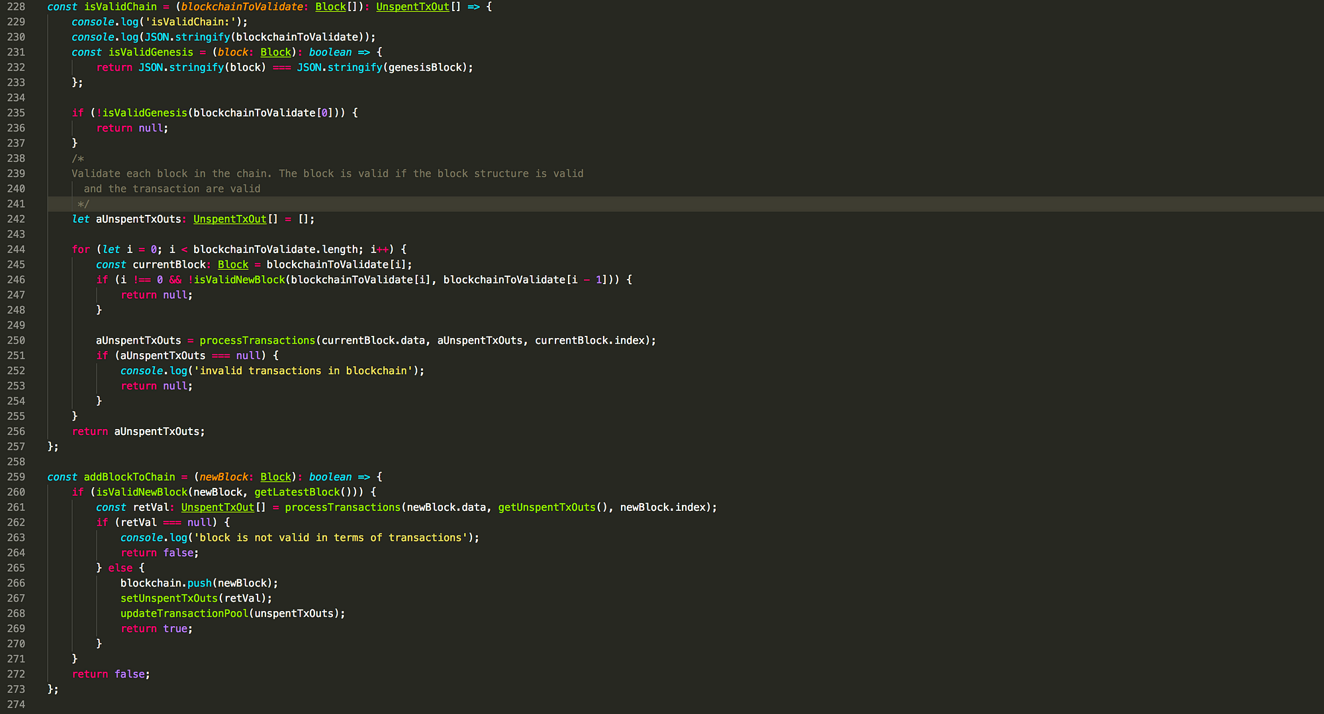1324x714 pixels.
Task: Click 'return false;' on line 272
Action: (x=111, y=675)
